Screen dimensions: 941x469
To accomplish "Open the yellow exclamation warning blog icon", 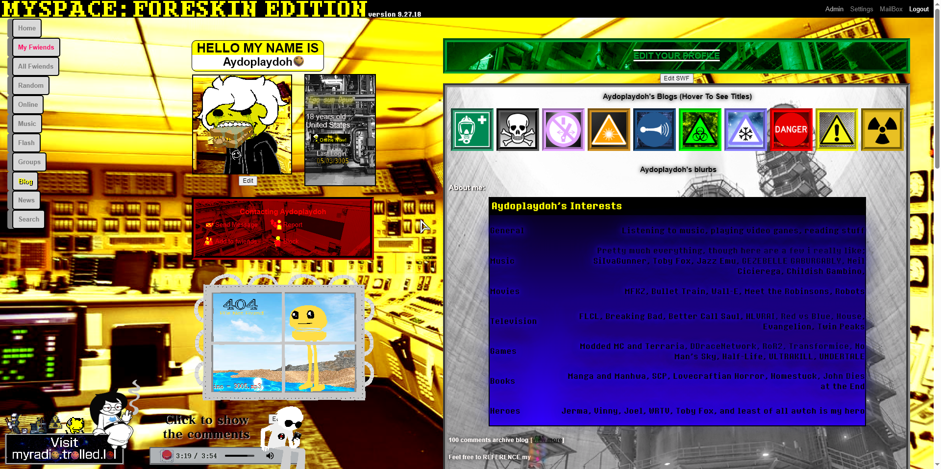I will pos(837,129).
